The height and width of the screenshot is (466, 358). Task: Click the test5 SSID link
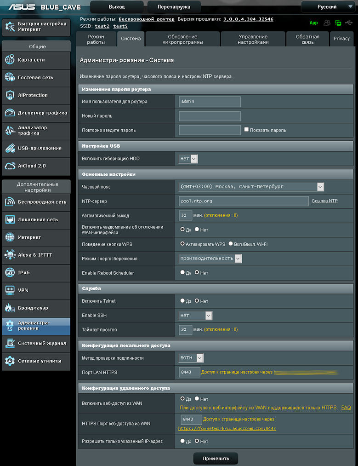pos(120,26)
